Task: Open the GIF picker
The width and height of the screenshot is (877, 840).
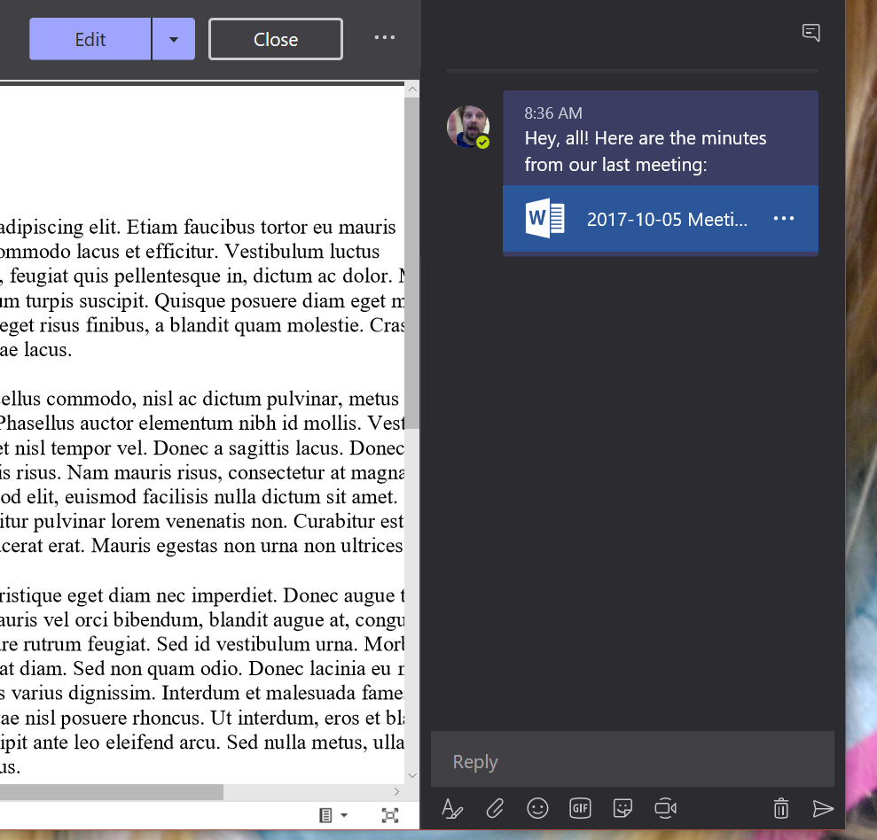Action: click(580, 808)
